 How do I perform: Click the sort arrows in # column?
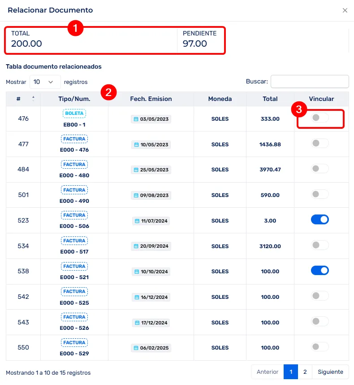33,99
